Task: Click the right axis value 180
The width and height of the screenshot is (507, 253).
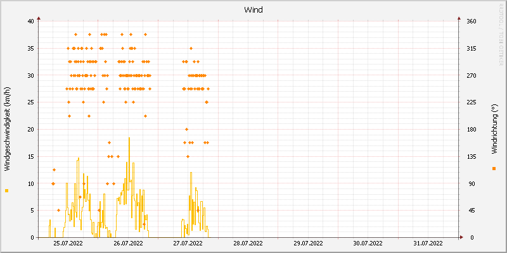Action: 472,130
